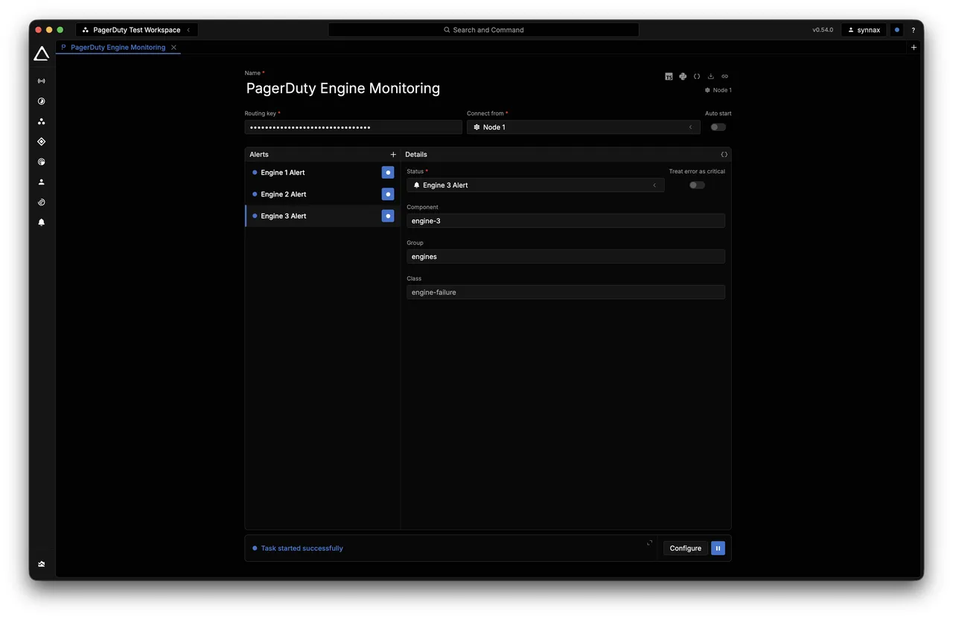Open the pie-circle sidebar panel
The width and height of the screenshot is (953, 619).
pyautogui.click(x=42, y=161)
